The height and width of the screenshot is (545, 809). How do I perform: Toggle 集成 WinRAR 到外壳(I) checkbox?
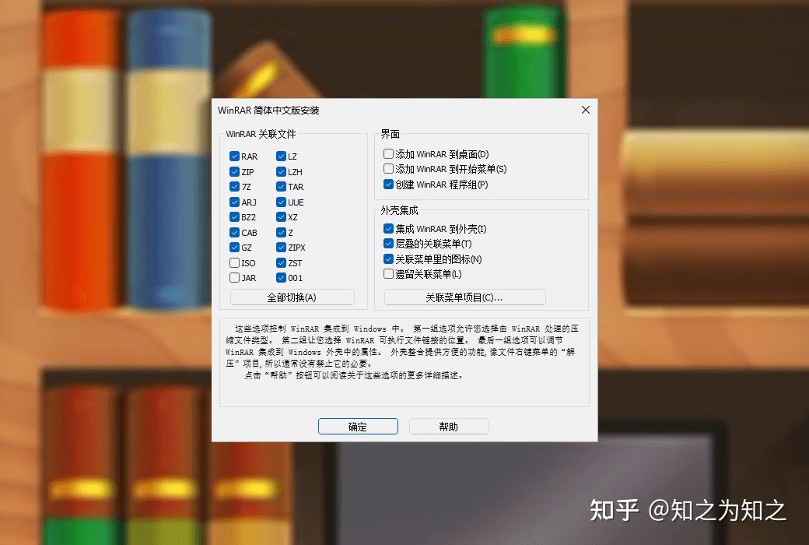(388, 228)
